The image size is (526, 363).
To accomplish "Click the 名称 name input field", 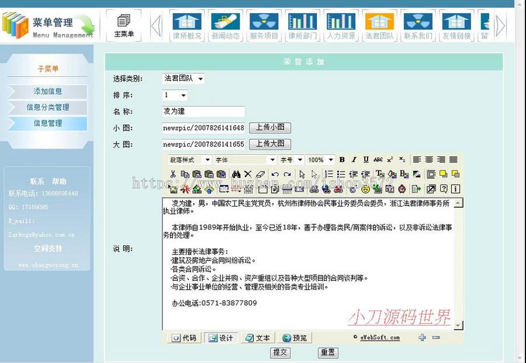I will 203,111.
